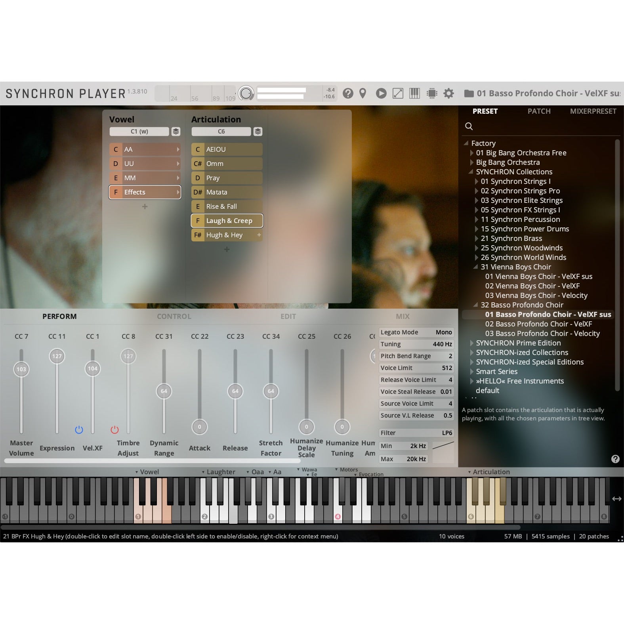Collapse 31 Vienna Boys Choir folder
This screenshot has height=624, width=624.
point(476,267)
